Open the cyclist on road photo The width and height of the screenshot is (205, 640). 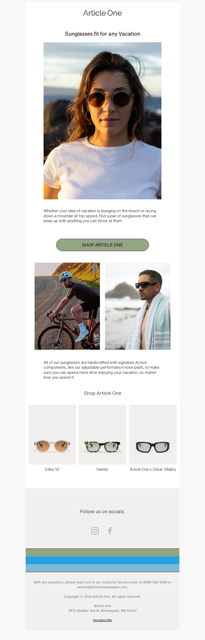click(67, 306)
